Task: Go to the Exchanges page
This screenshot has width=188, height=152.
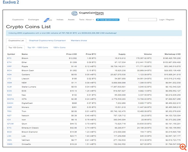Action: (x=34, y=20)
